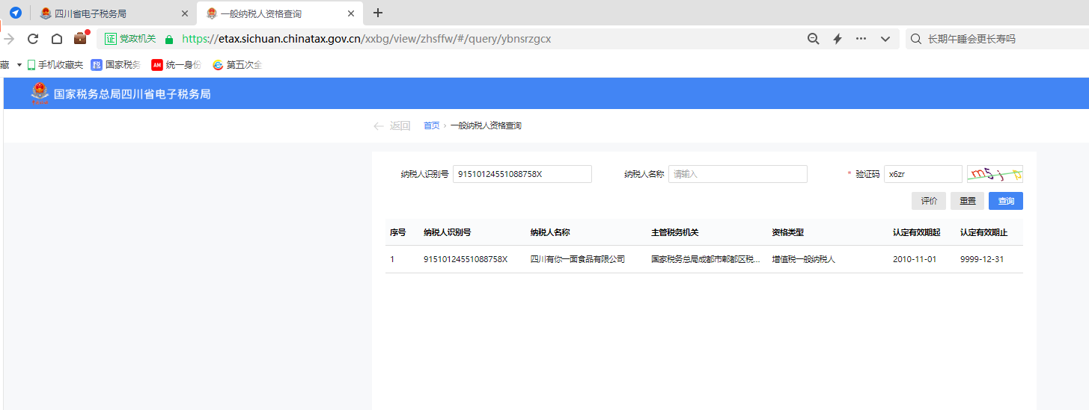Go to the browser home page icon

click(57, 39)
